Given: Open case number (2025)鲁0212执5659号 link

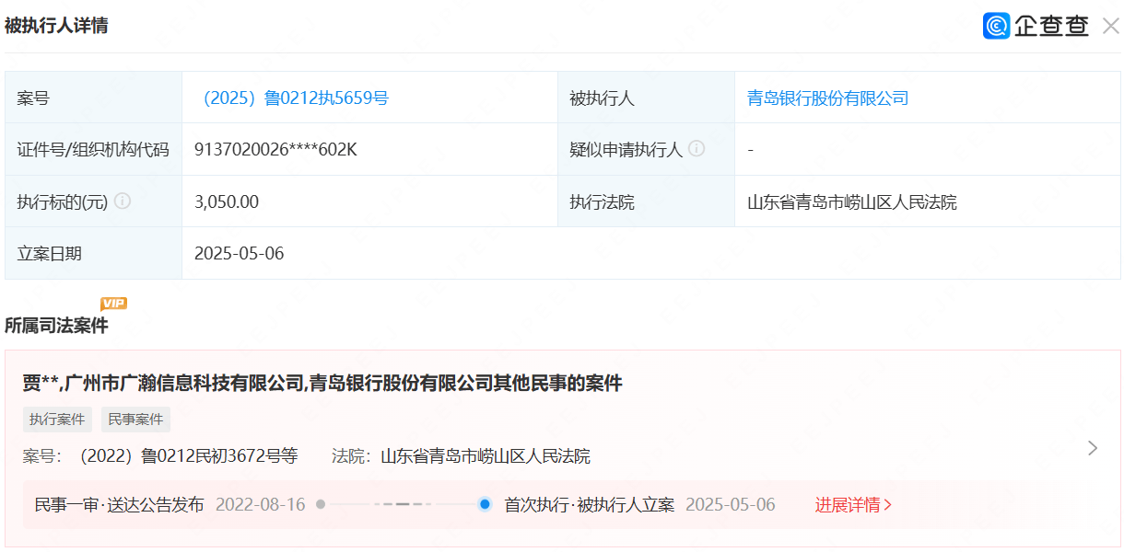Looking at the screenshot, I should tap(295, 98).
